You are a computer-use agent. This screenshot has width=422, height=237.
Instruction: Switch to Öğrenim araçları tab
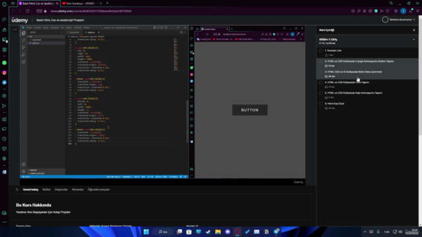point(99,190)
